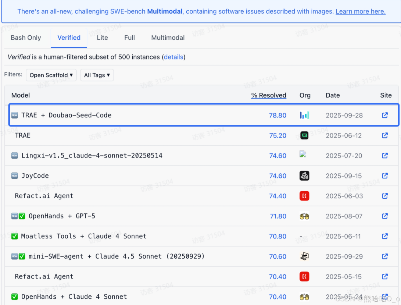
Task: Click the 75.20 resolved score
Action: coord(278,135)
